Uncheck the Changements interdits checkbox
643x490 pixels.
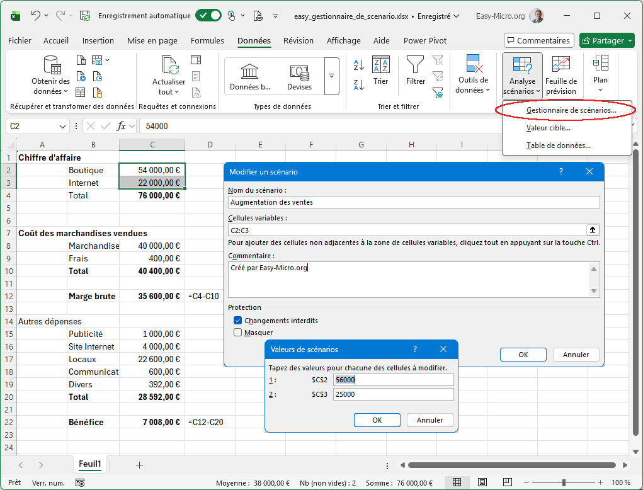tap(238, 321)
